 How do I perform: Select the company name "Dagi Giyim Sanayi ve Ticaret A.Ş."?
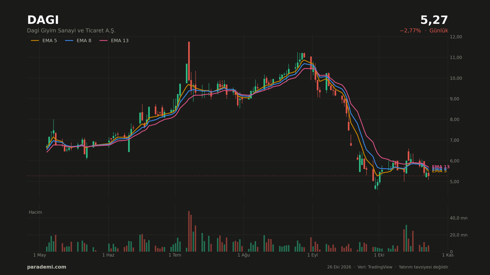71,31
